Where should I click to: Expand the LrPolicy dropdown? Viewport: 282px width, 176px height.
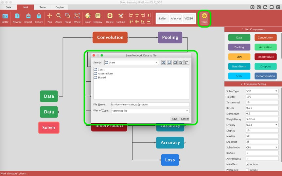pos(262,125)
